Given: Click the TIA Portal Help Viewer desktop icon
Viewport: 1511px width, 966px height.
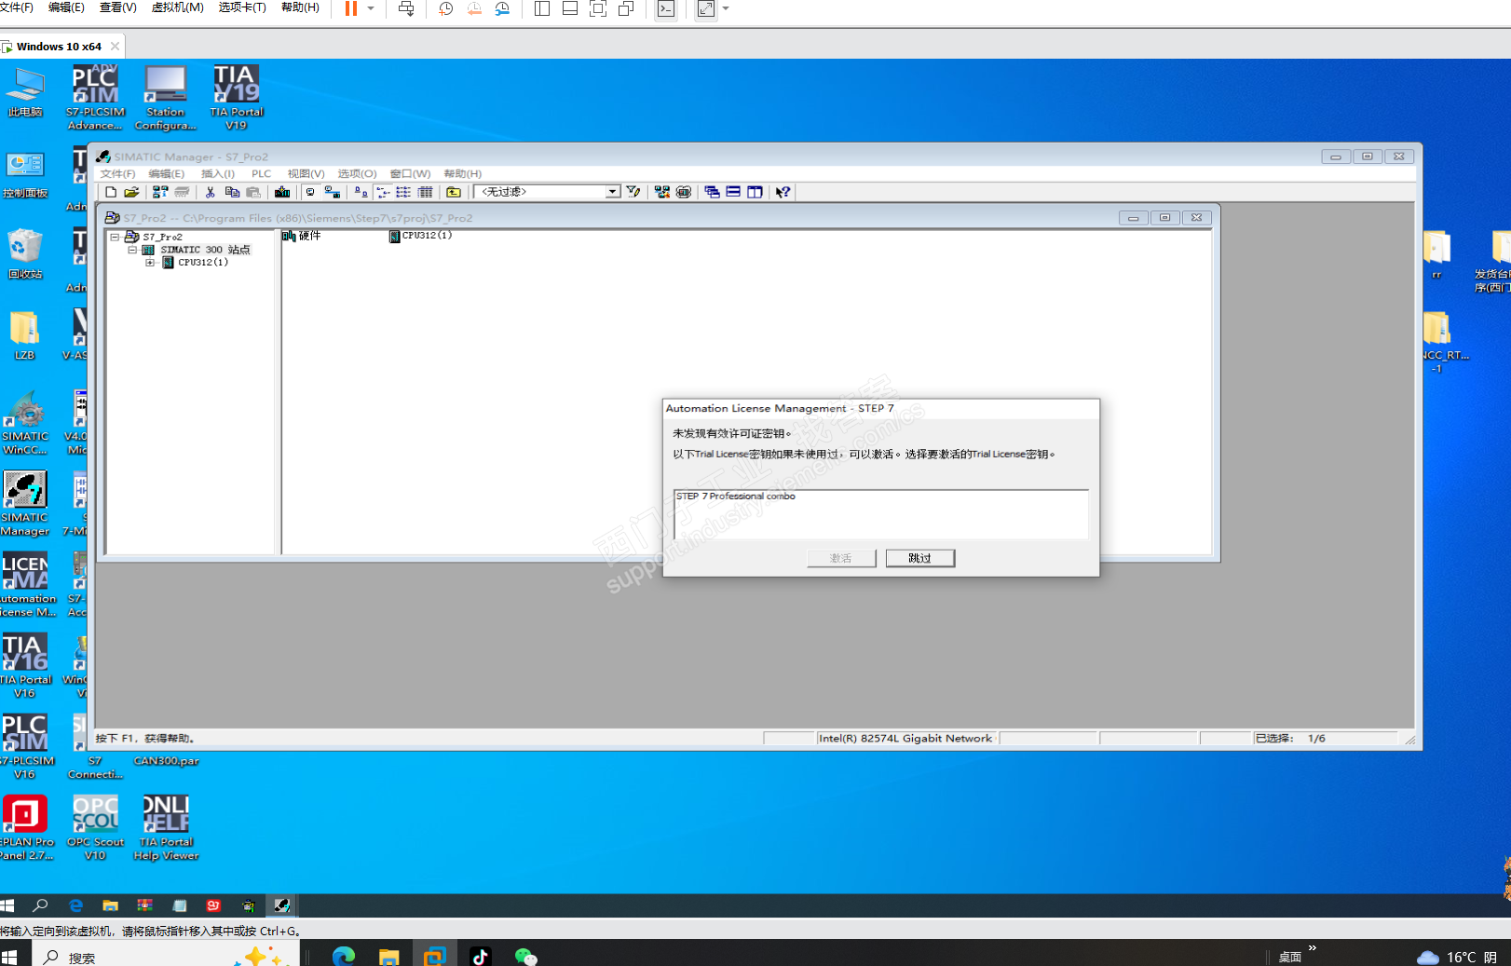Looking at the screenshot, I should click(x=166, y=828).
